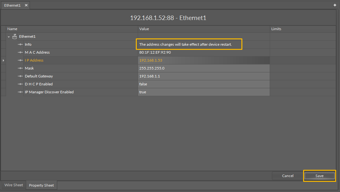Image resolution: width=340 pixels, height=192 pixels.
Task: Switch to the Wire Sheet tab
Action: [x=14, y=185]
